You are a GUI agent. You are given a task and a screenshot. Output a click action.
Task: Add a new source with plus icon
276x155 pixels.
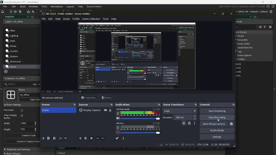(x=80, y=138)
